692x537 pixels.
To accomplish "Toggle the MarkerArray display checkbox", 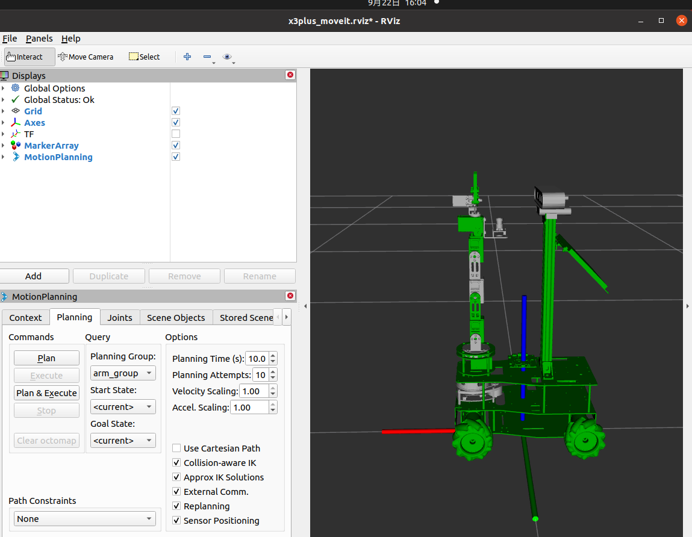I will click(176, 146).
